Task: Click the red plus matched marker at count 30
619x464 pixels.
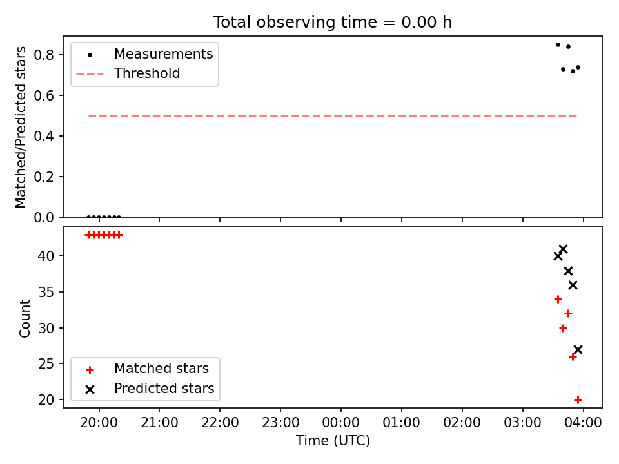Action: 564,328
